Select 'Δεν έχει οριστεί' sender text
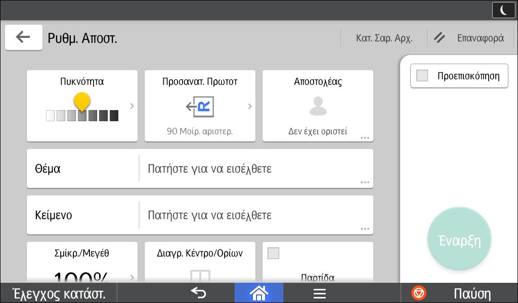The width and height of the screenshot is (518, 303). coord(318,131)
